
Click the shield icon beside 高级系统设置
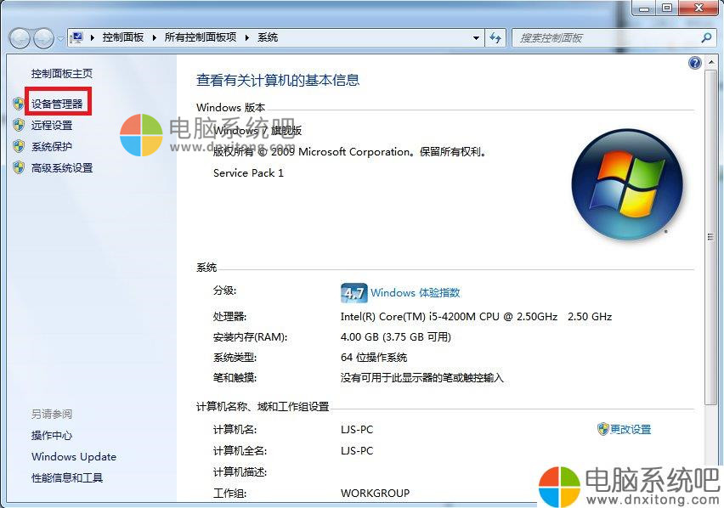pos(19,167)
